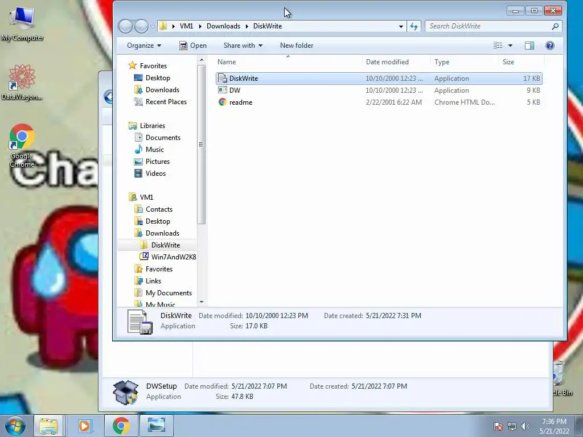Sort by the Name column header
Image resolution: width=583 pixels, height=437 pixels.
pyautogui.click(x=288, y=62)
